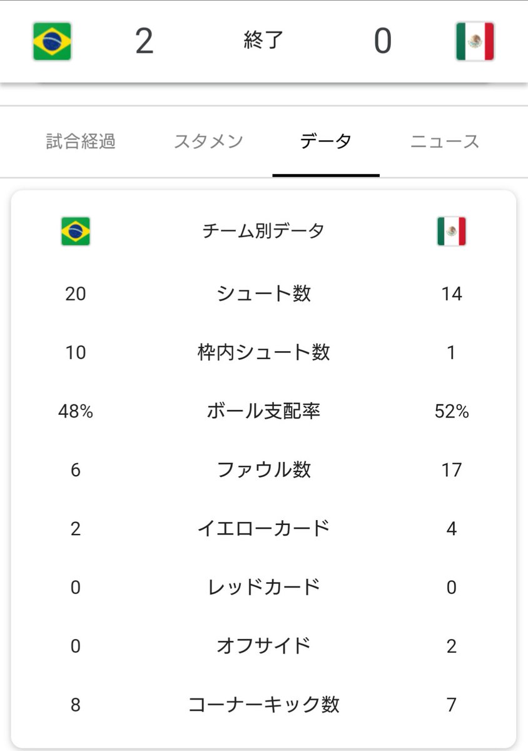Click the ボール支配率 row label
Image resolution: width=528 pixels, height=751 pixels.
click(x=263, y=411)
